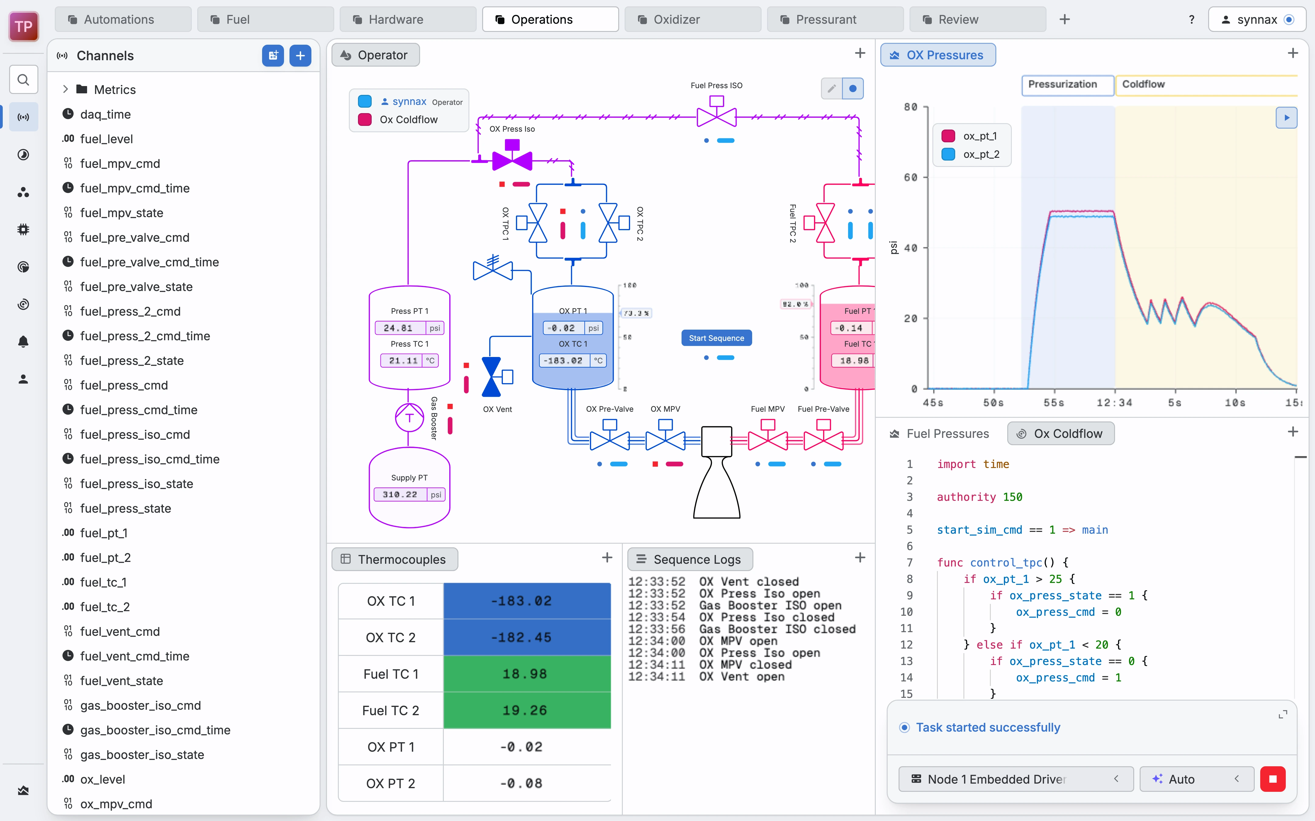Toggle the Fuel Press ISO valve
The width and height of the screenshot is (1315, 821).
click(x=717, y=111)
